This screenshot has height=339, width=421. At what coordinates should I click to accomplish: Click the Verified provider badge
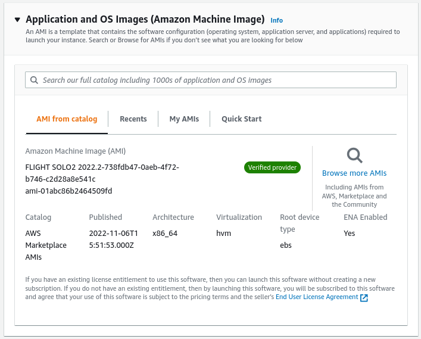[272, 167]
